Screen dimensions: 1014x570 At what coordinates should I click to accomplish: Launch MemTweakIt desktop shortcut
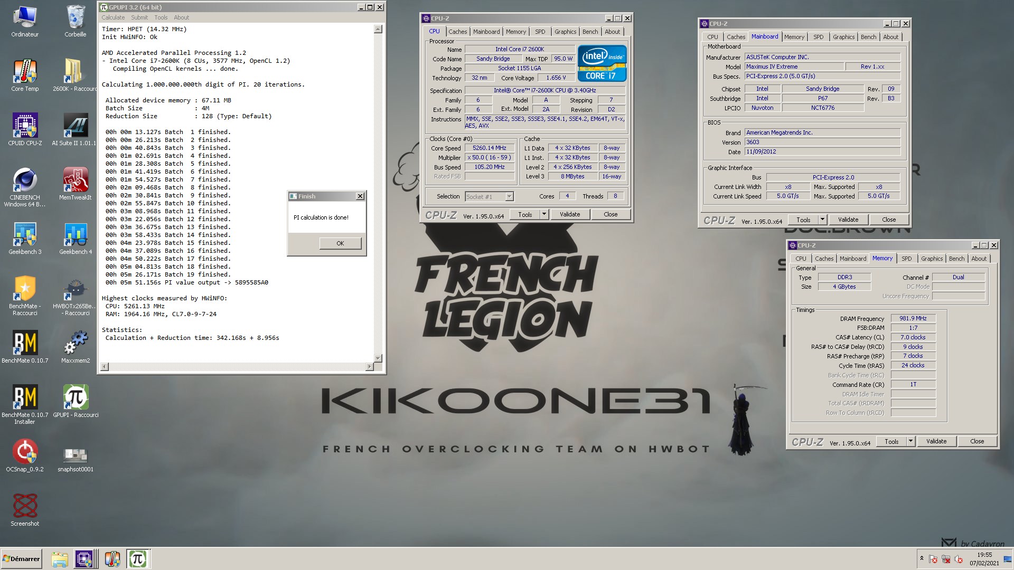[x=76, y=184]
